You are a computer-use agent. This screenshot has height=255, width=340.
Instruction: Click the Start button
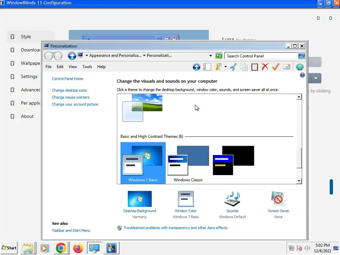tap(9, 248)
